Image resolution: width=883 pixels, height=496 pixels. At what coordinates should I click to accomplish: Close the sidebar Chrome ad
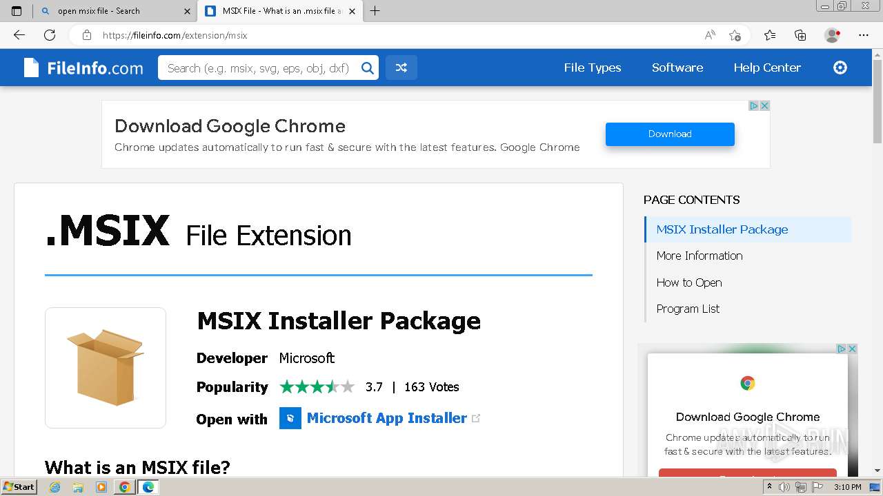tap(852, 349)
